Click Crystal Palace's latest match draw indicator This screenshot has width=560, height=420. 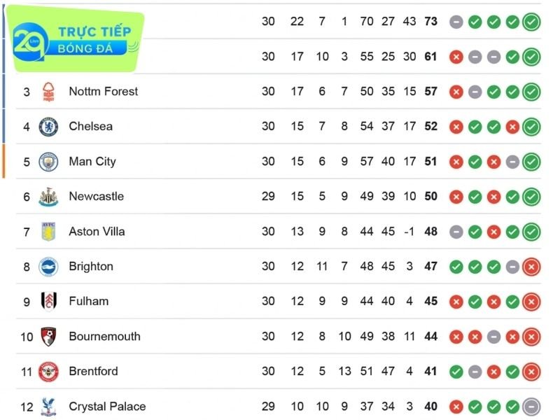click(531, 407)
